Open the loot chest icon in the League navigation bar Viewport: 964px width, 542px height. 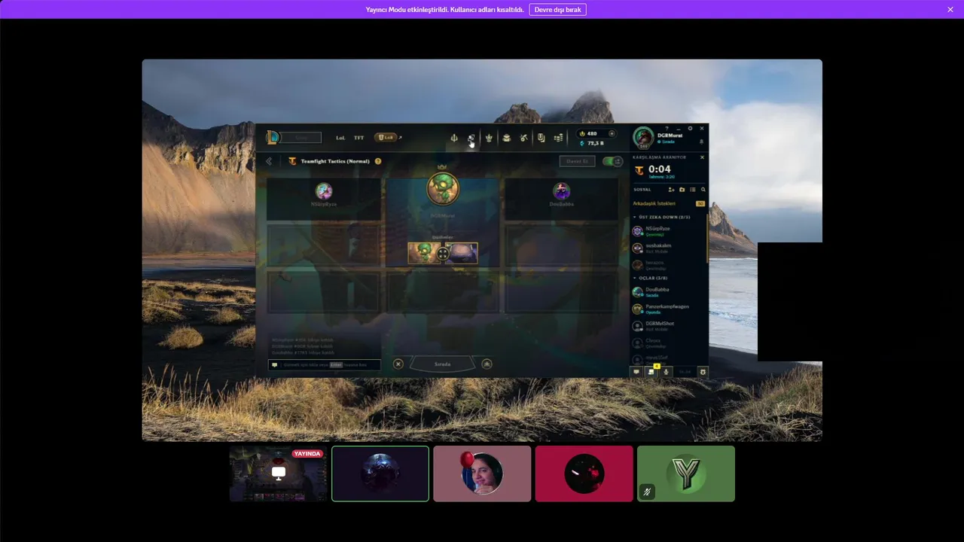coord(506,138)
